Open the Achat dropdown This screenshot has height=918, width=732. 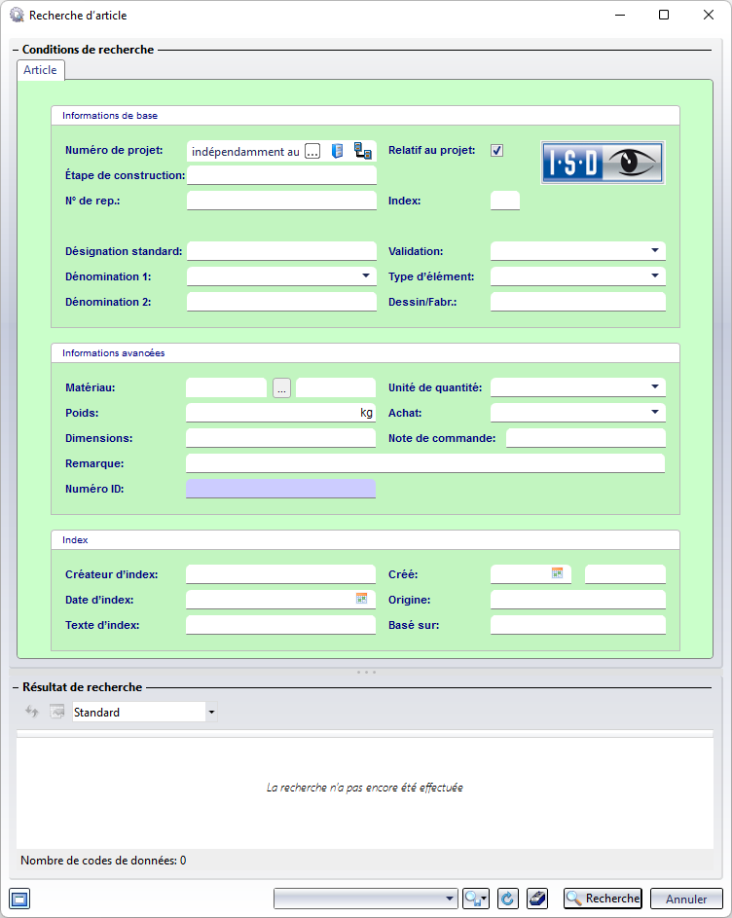coord(655,412)
